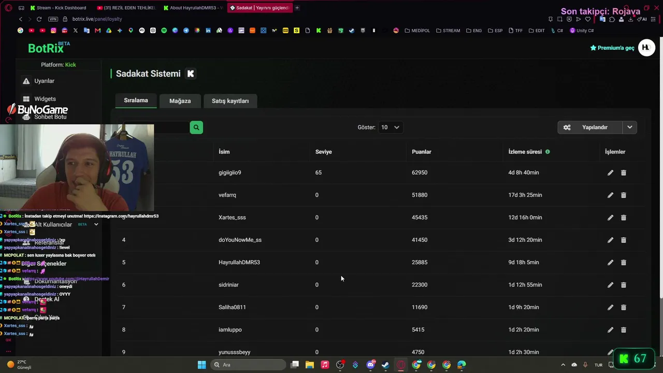Delete the HayrullahDMR53 row
The width and height of the screenshot is (663, 373).
624,263
